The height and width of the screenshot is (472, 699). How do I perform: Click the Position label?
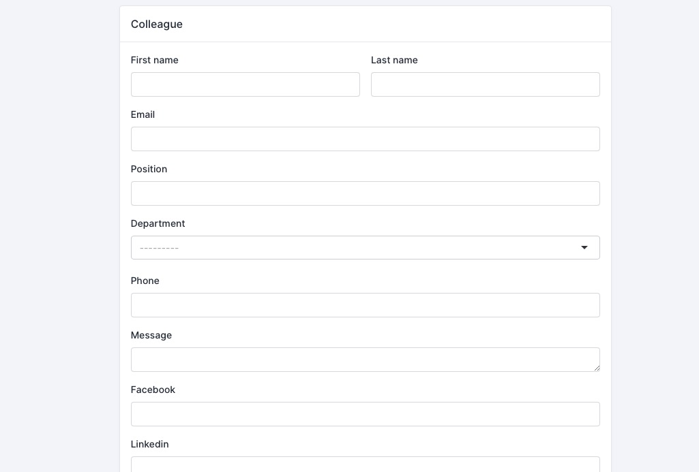149,169
